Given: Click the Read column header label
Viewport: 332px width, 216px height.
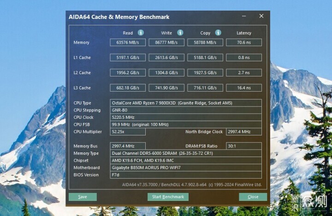Looking at the screenshot, I should click(128, 33).
